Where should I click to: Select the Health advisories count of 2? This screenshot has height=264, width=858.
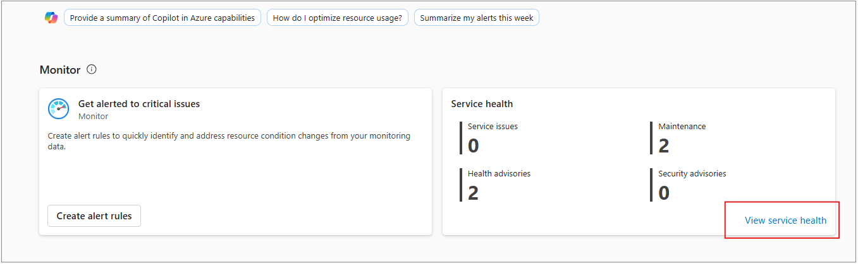pos(474,193)
